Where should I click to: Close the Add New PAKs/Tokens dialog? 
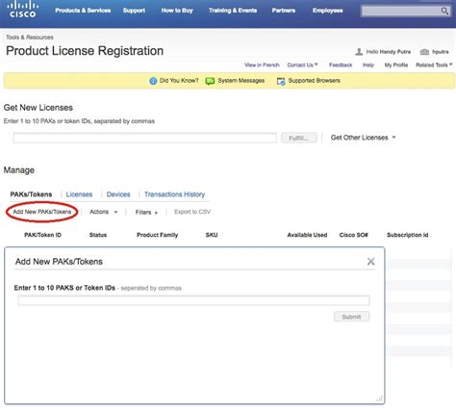[370, 261]
